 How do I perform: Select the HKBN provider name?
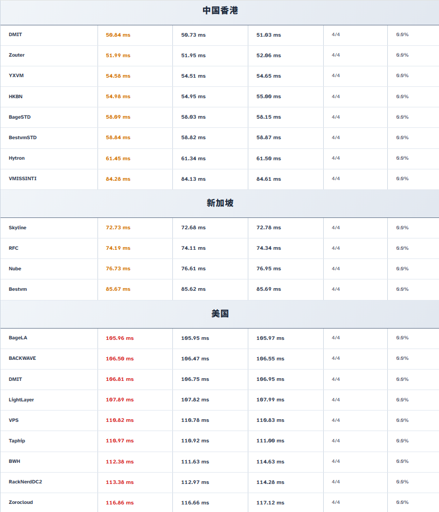tap(16, 97)
